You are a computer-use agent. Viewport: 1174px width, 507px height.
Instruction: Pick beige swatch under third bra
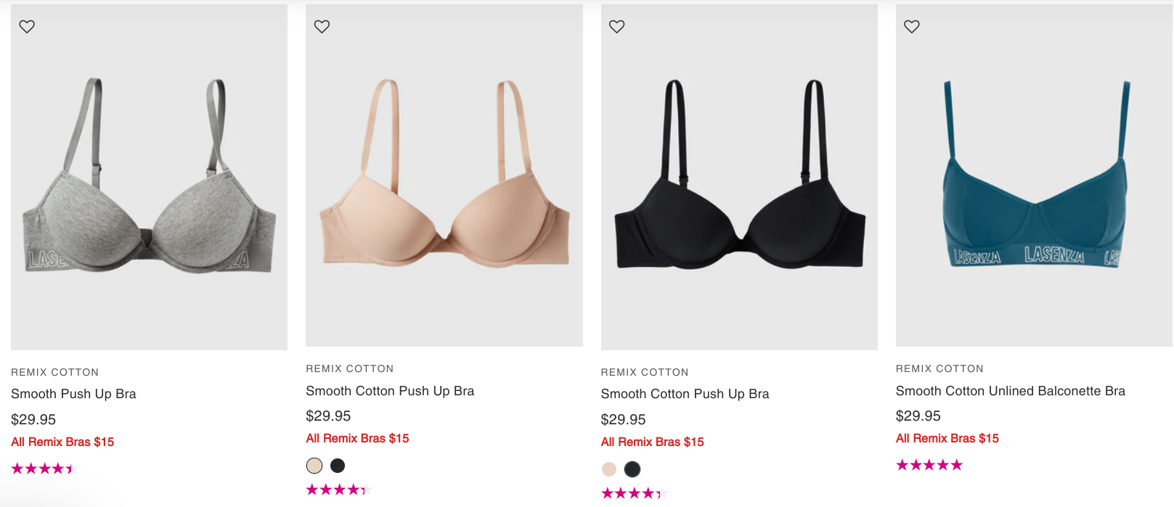pyautogui.click(x=609, y=469)
